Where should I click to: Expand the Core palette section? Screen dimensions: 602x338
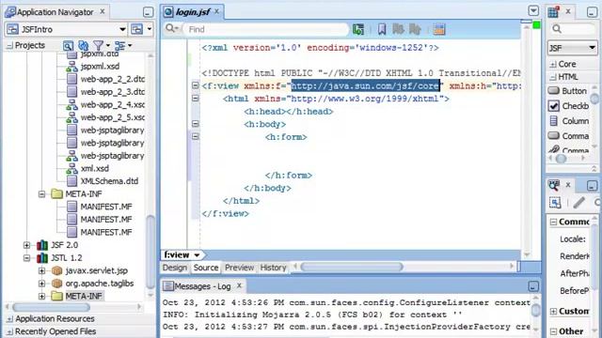pos(553,65)
